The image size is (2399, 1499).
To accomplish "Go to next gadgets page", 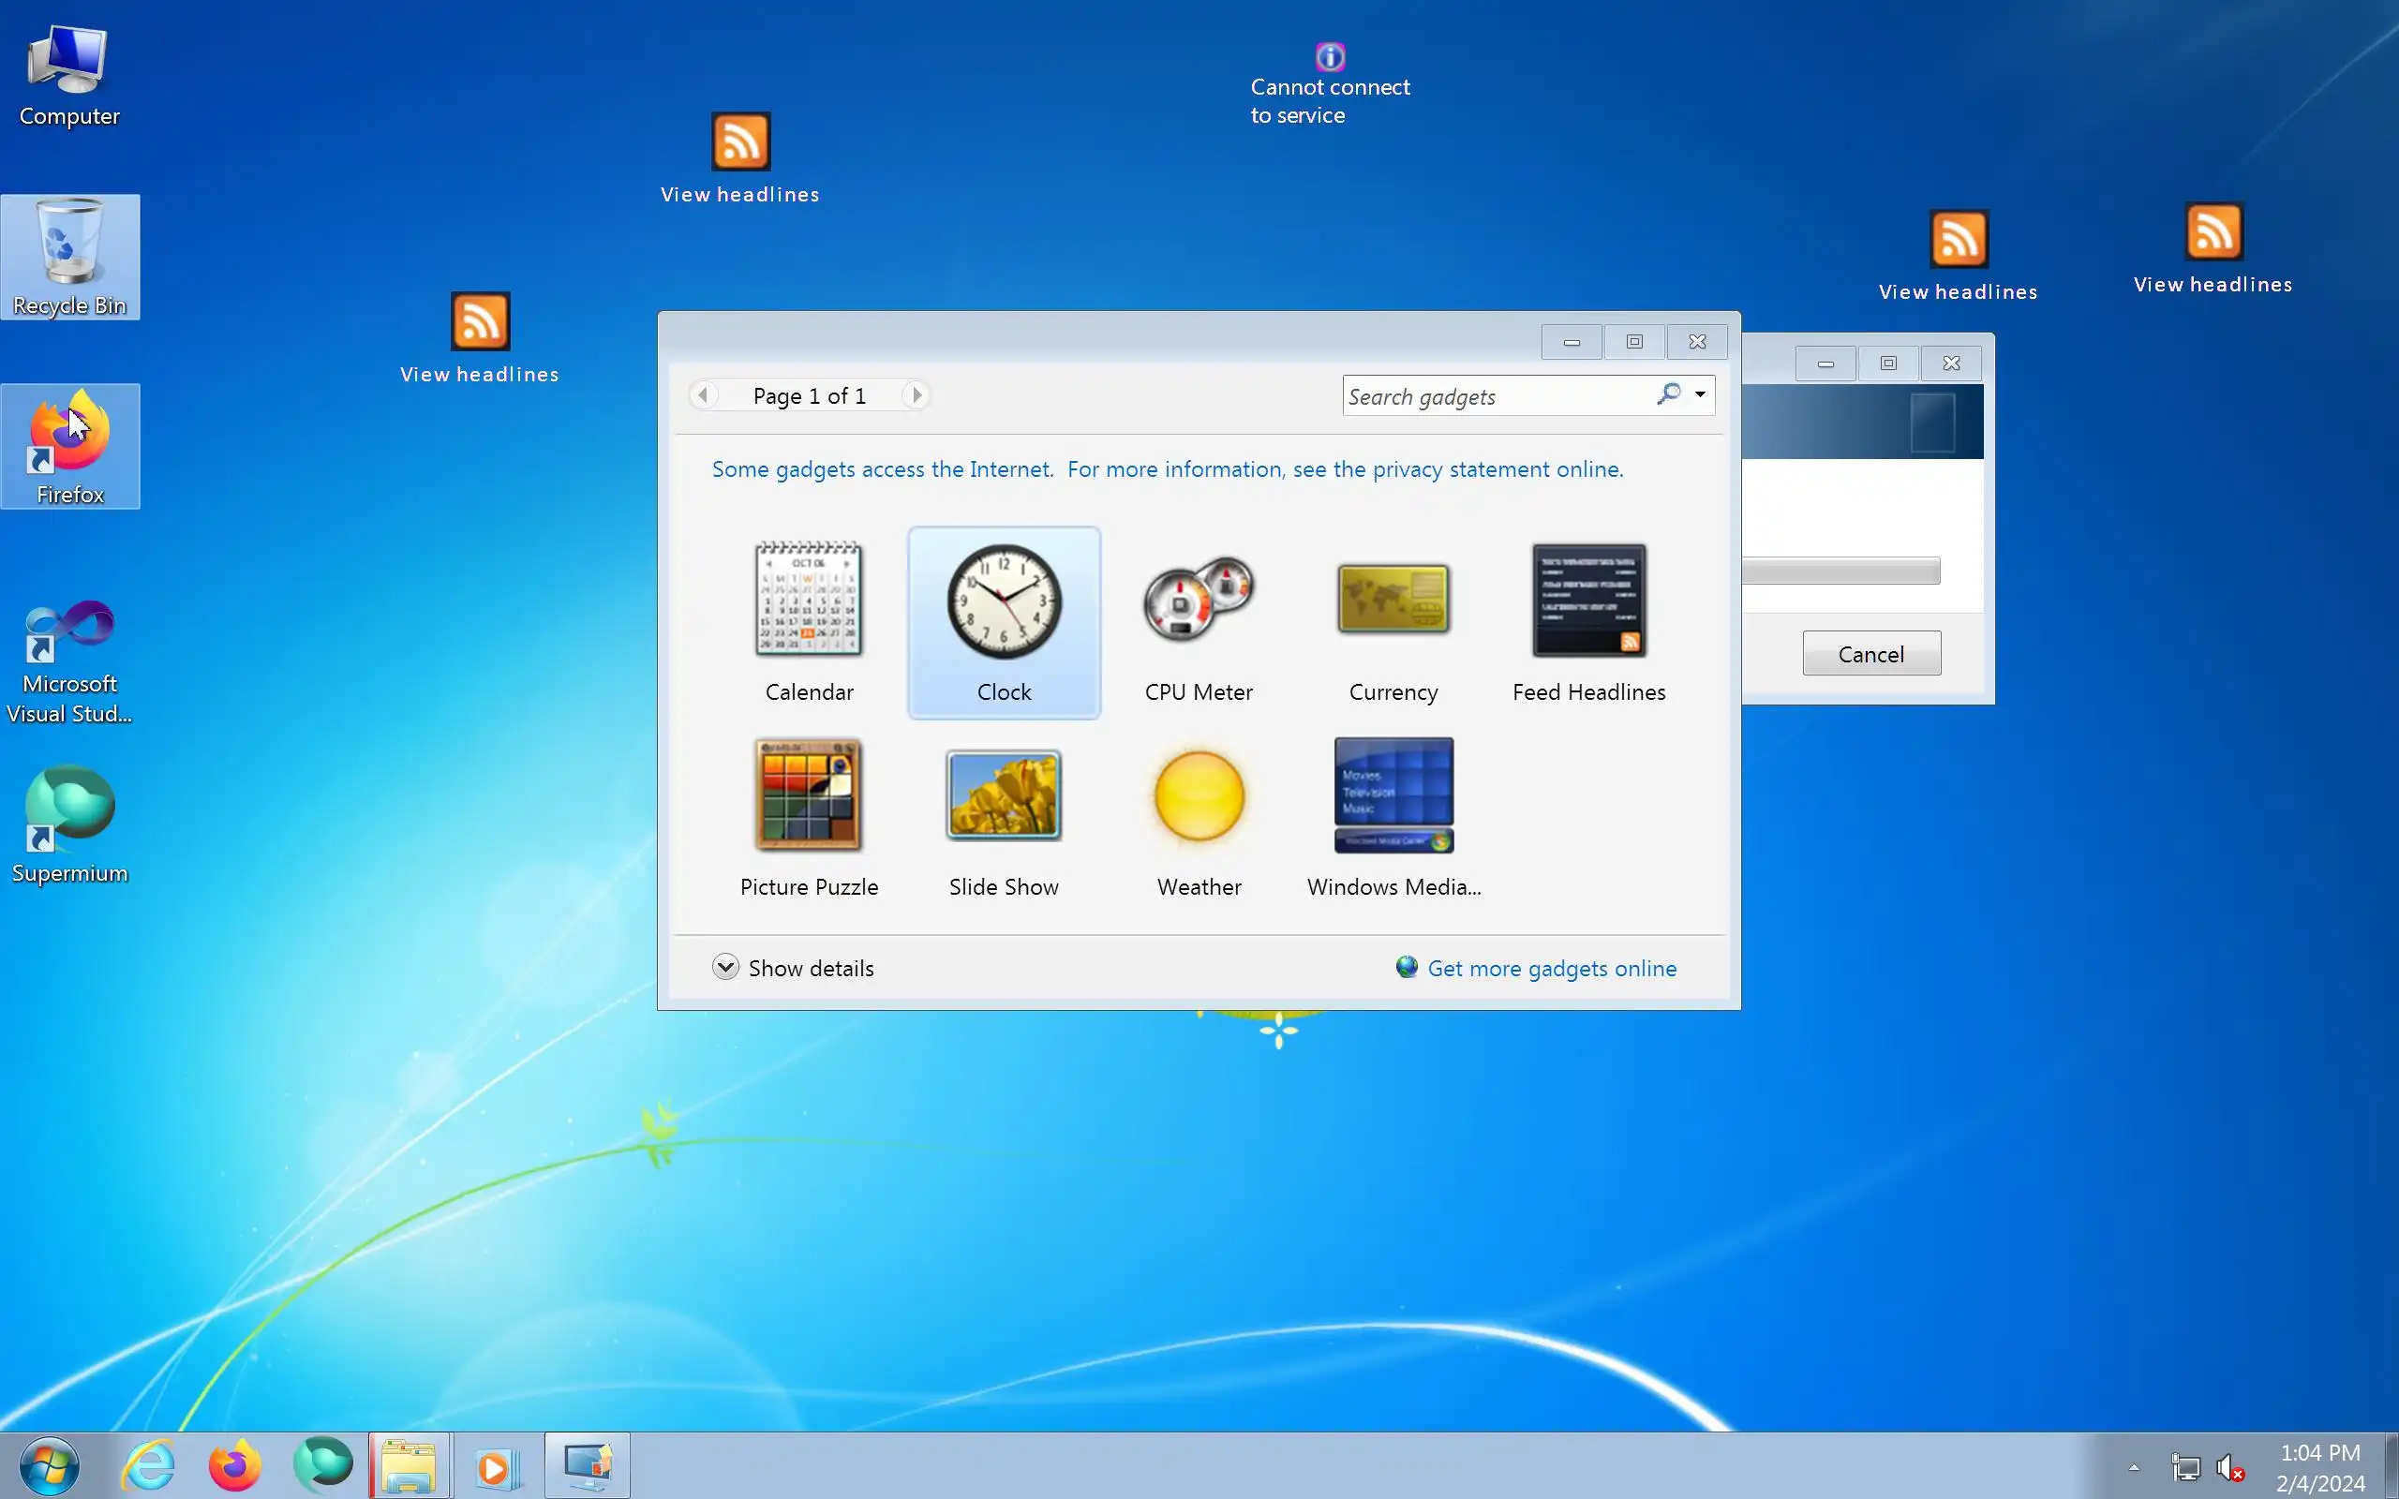I will 916,395.
